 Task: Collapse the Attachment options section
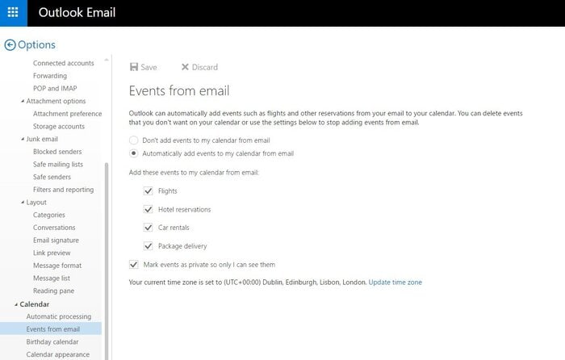click(23, 101)
